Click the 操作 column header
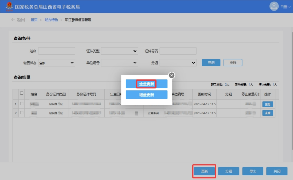293x180 pixels. [267, 95]
